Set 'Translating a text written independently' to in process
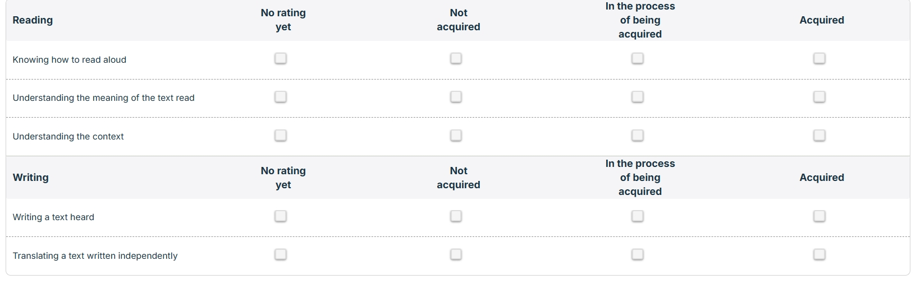The width and height of the screenshot is (916, 284). click(638, 255)
